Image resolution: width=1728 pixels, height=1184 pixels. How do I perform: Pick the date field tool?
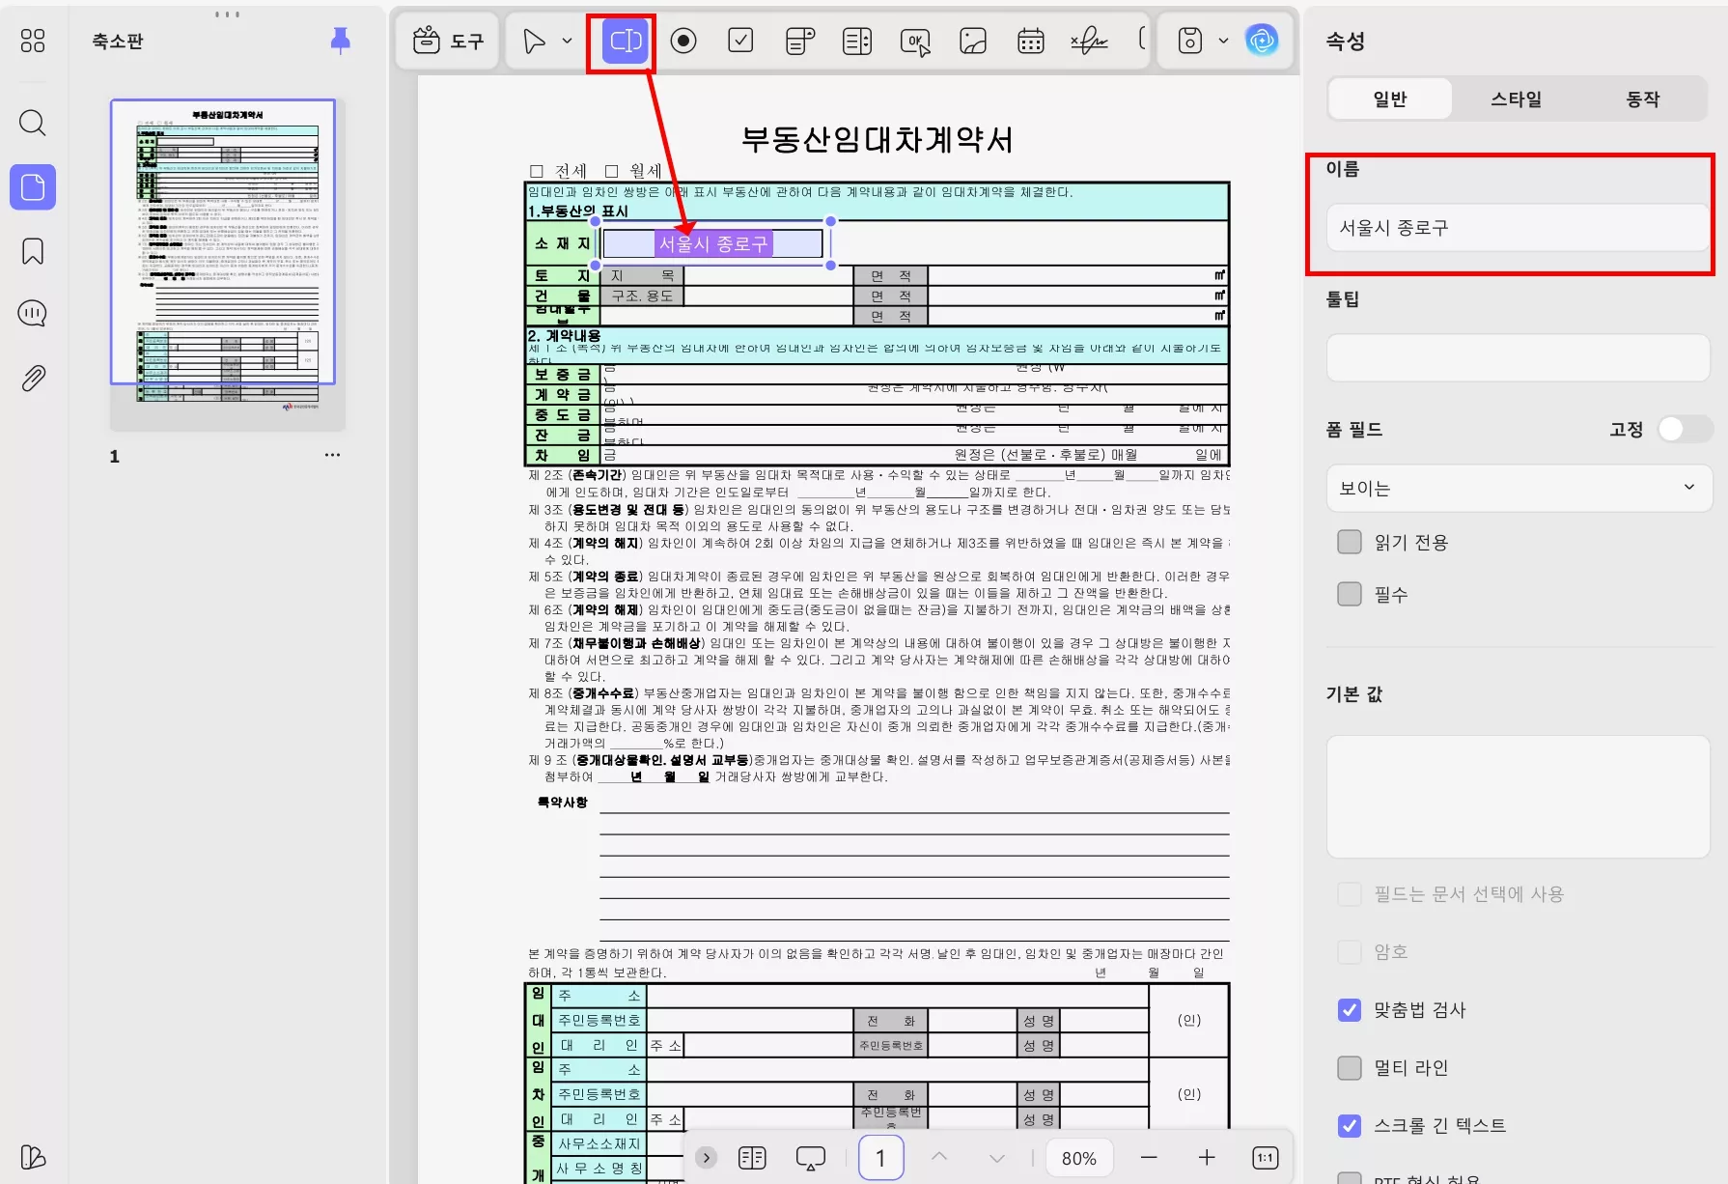[1029, 41]
